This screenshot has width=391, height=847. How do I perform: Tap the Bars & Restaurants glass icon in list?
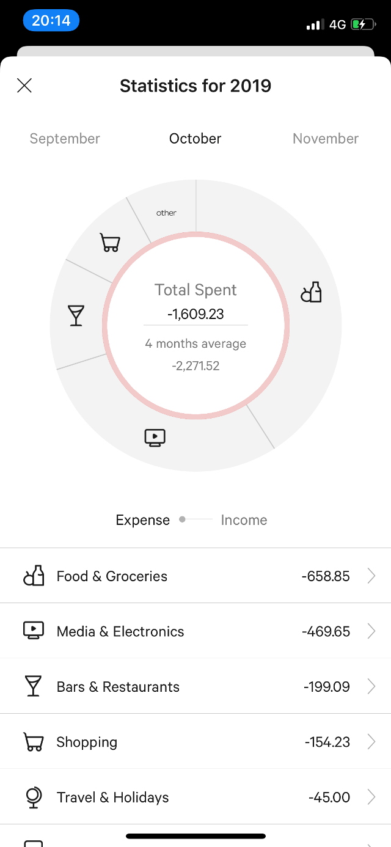pos(33,686)
